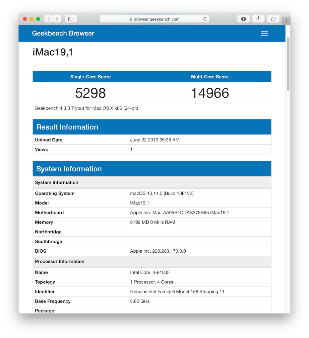This screenshot has height=338, width=309.
Task: Select the Intel Core i3-9100F name value
Action: pyautogui.click(x=150, y=273)
